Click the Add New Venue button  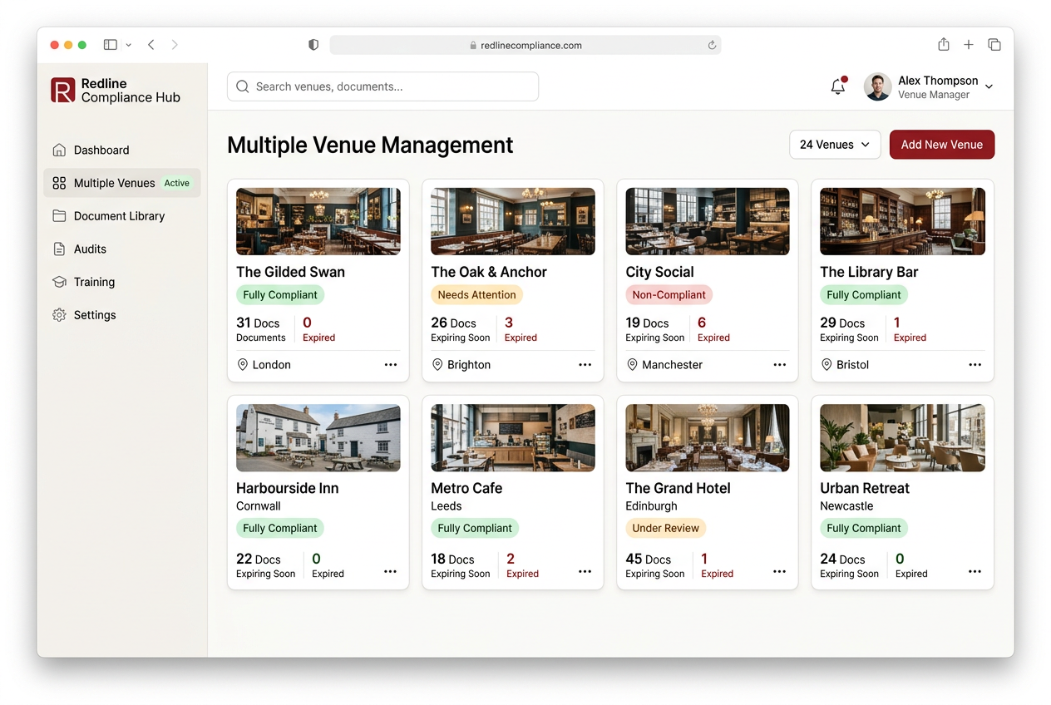(x=942, y=145)
